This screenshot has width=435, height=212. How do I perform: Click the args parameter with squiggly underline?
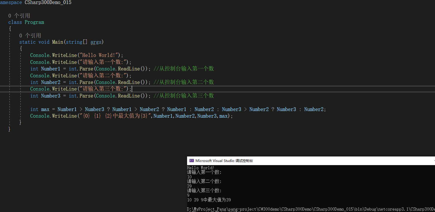point(95,42)
